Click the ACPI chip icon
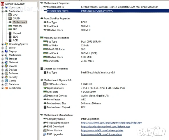The image size is (169, 140). pyautogui.click(x=10, y=40)
